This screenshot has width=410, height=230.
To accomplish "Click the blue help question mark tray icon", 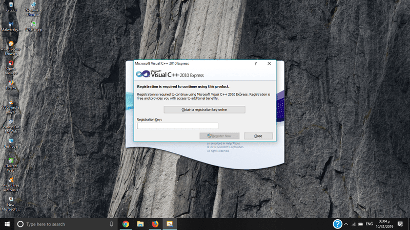I will point(337,224).
